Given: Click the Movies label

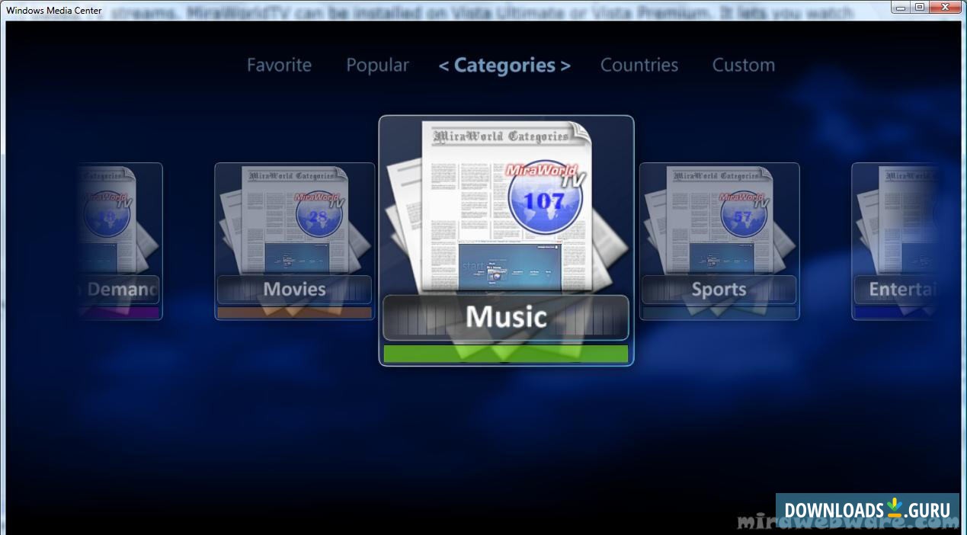Looking at the screenshot, I should pos(294,290).
